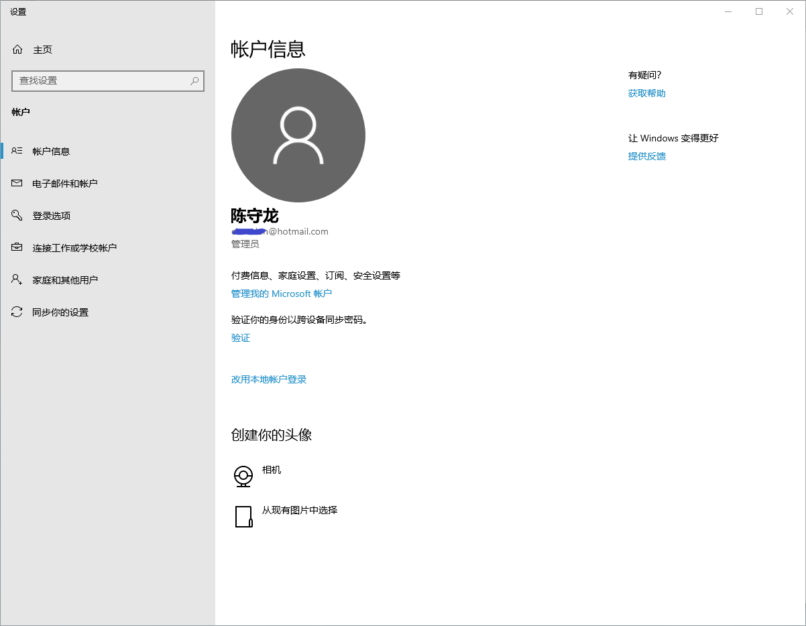Click the envelope icon for 电子邮件和帐户
This screenshot has width=806, height=626.
(x=17, y=183)
